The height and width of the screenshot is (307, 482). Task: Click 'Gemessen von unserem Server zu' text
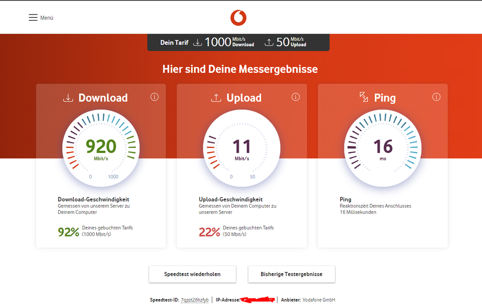(x=94, y=206)
